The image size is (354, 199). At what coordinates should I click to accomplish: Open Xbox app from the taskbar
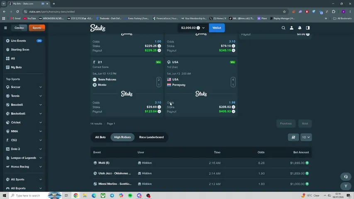click(103, 195)
